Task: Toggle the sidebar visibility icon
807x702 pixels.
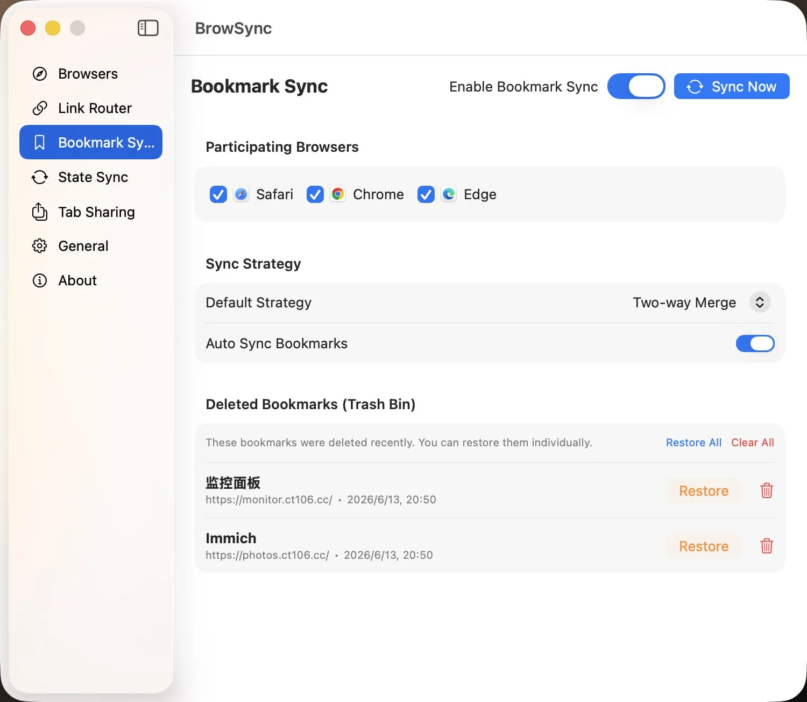Action: point(148,28)
